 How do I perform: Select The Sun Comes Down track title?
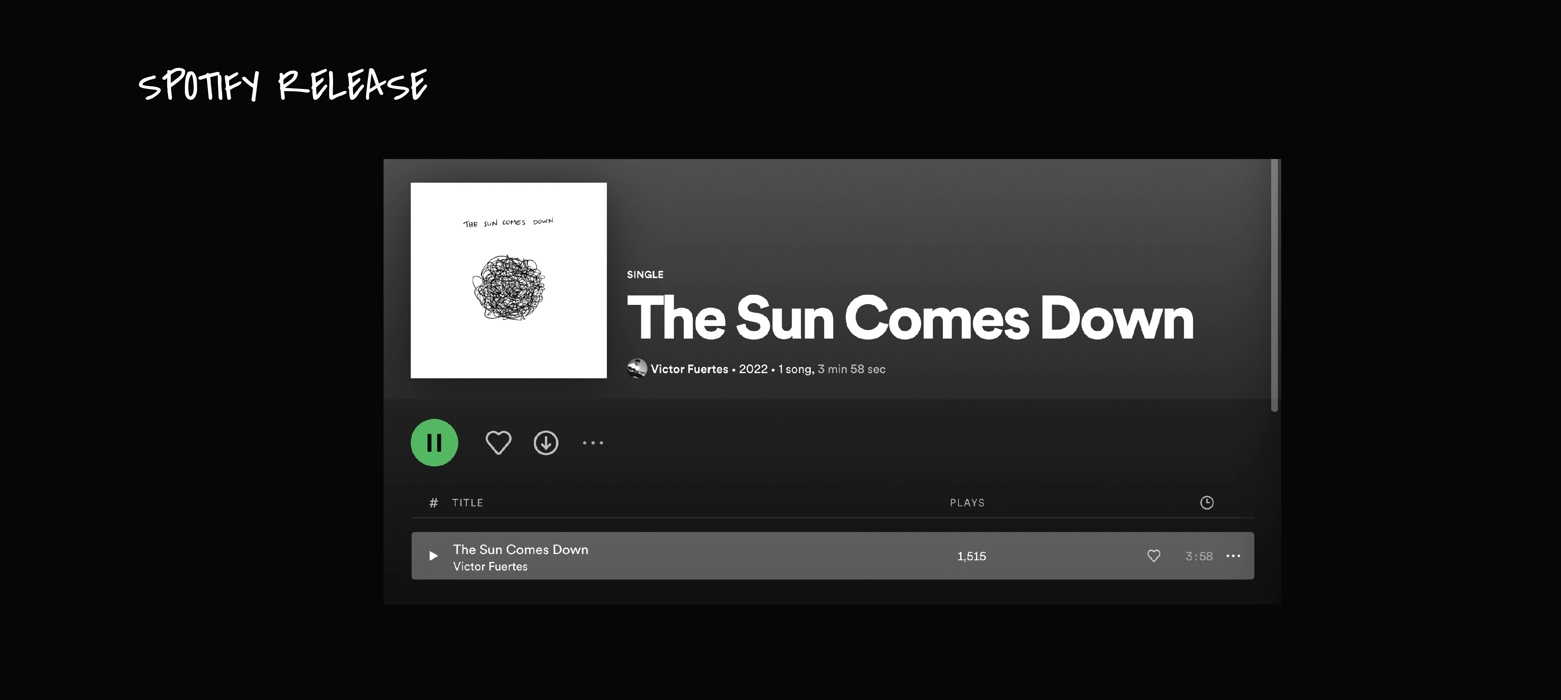click(x=520, y=549)
